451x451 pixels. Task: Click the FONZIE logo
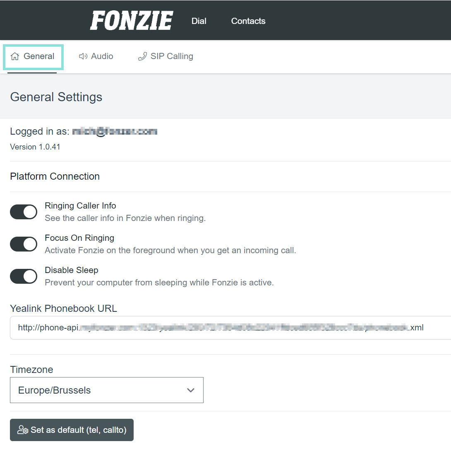coord(132,20)
